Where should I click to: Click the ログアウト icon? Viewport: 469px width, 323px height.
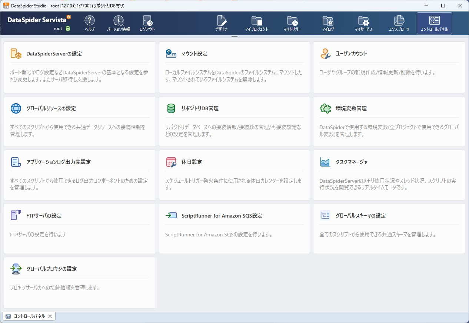(x=147, y=23)
